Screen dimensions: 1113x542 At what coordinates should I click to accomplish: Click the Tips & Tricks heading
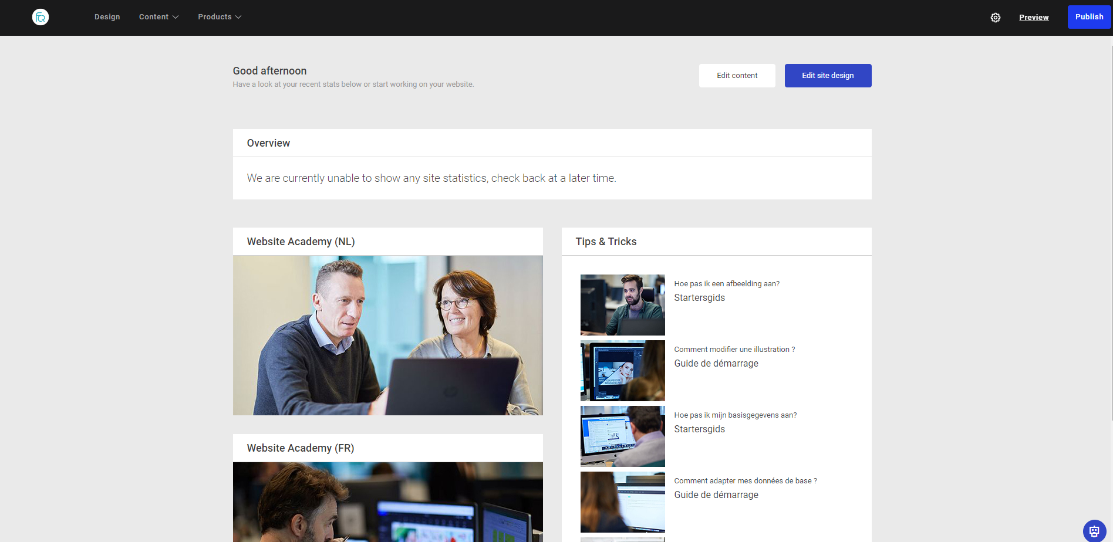tap(606, 242)
